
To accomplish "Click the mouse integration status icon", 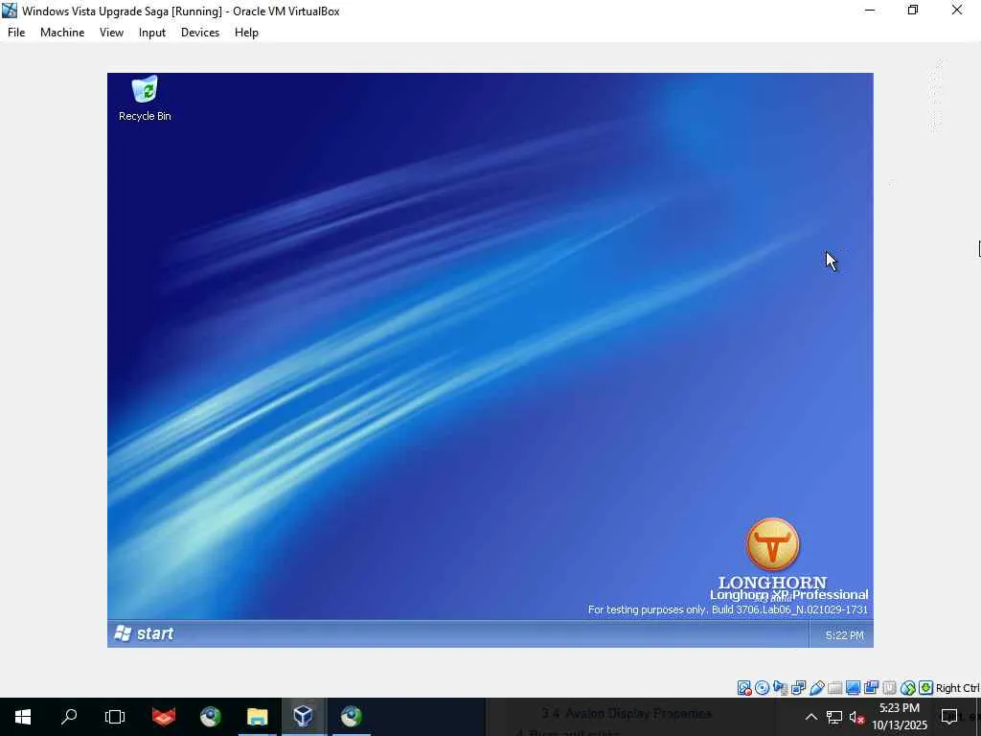I will point(908,688).
